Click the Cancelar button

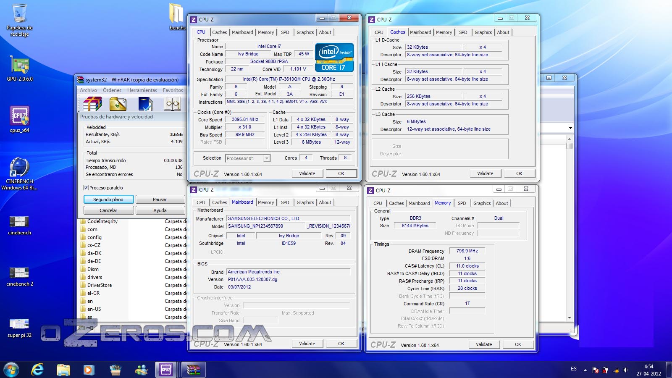coord(108,210)
